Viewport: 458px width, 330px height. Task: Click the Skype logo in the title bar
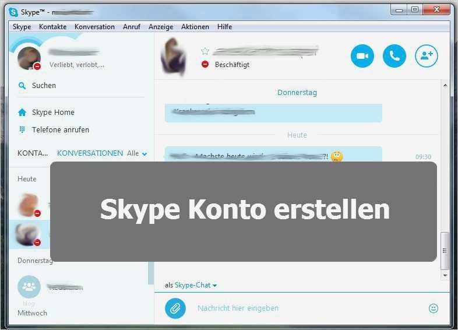13,12
